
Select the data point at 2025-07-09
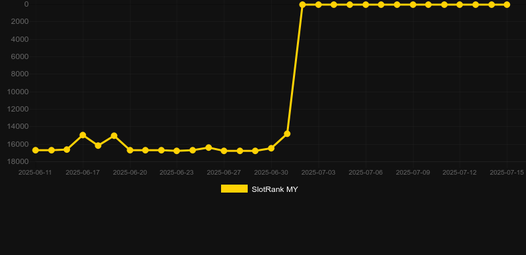click(x=413, y=5)
